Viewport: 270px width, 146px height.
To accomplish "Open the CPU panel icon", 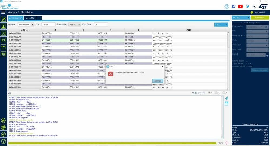I will 4,40.
